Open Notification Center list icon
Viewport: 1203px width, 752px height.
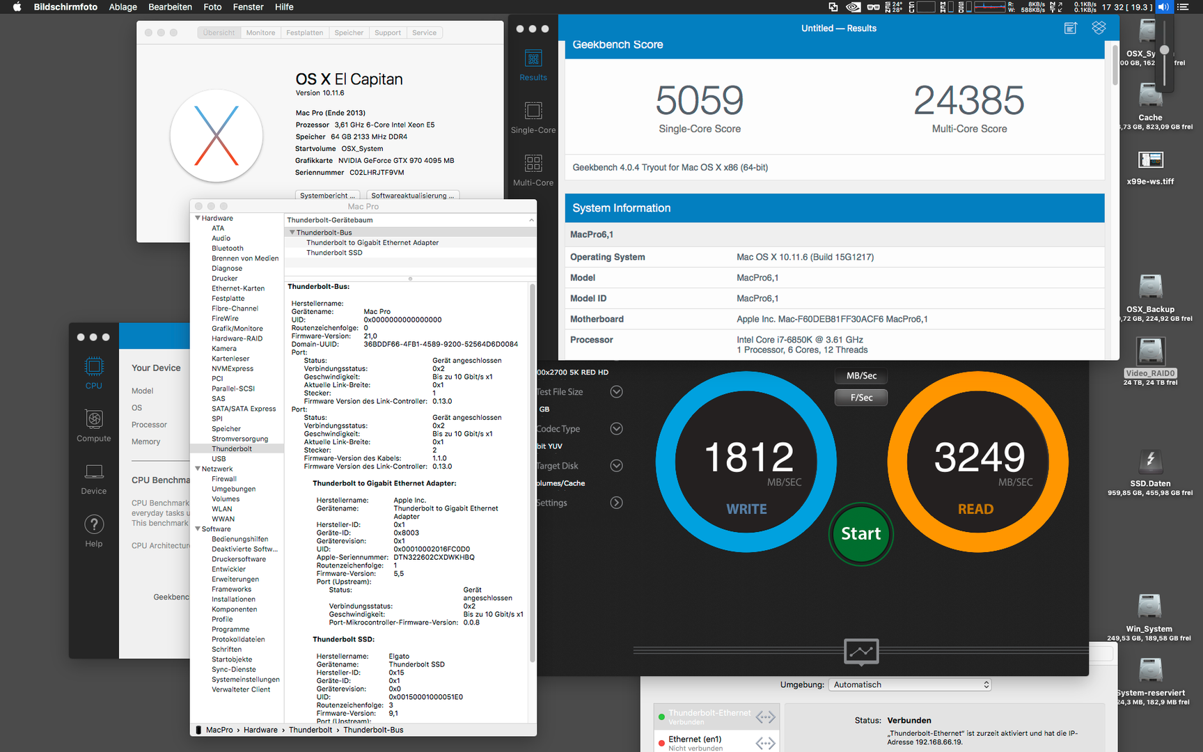[1183, 7]
